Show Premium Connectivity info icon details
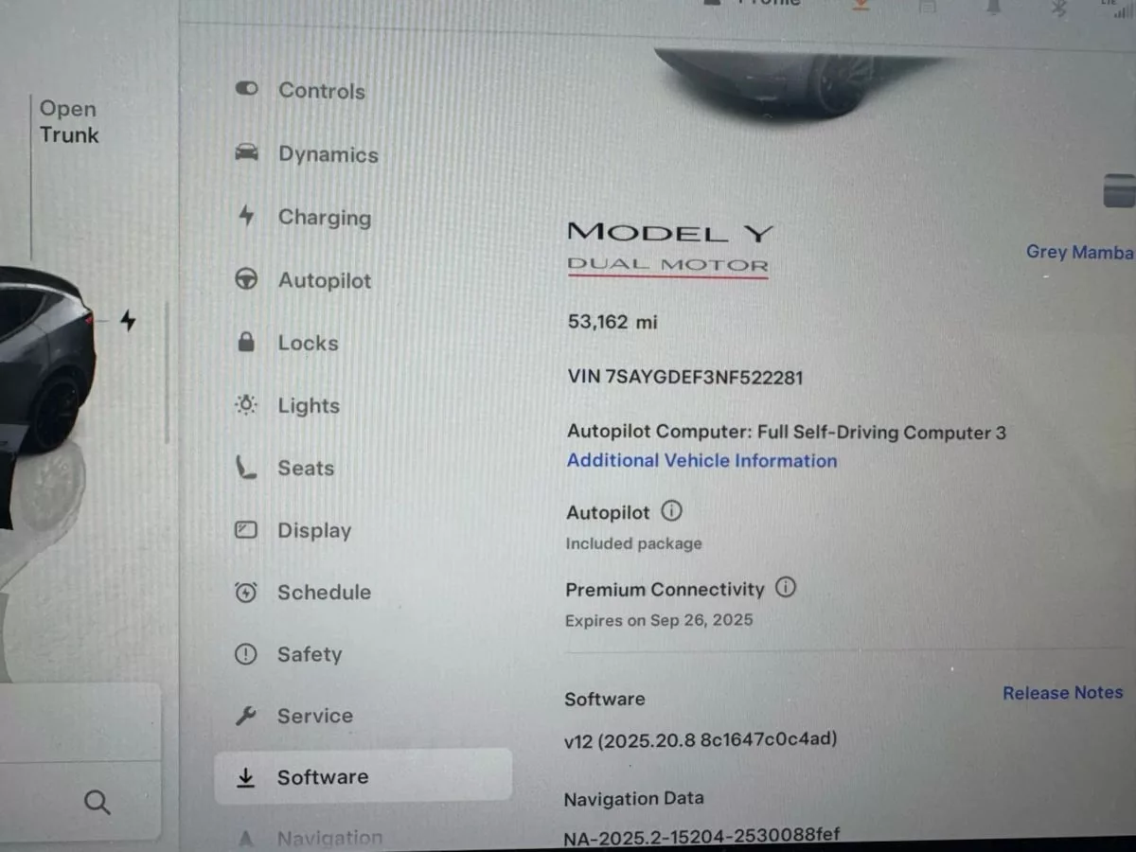Screen dimensions: 1136x852 point(786,587)
